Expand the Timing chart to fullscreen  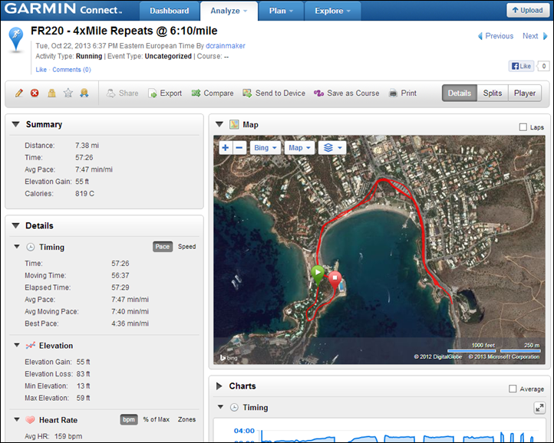tap(539, 409)
